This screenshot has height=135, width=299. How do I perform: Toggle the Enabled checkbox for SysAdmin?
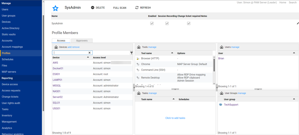(152, 23)
